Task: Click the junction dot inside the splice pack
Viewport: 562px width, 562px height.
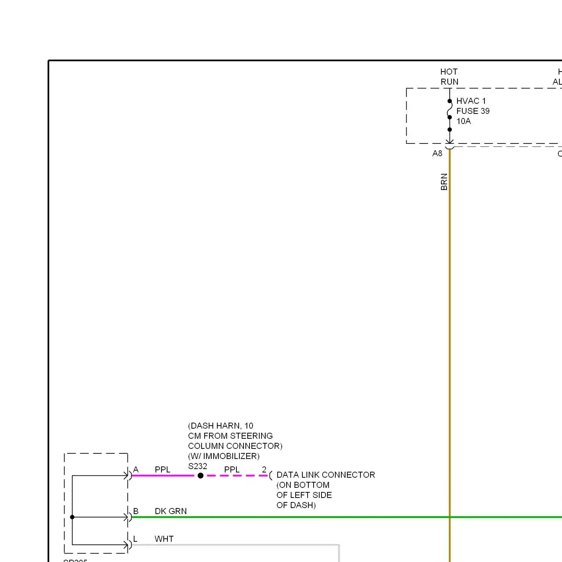Action: [x=72, y=517]
